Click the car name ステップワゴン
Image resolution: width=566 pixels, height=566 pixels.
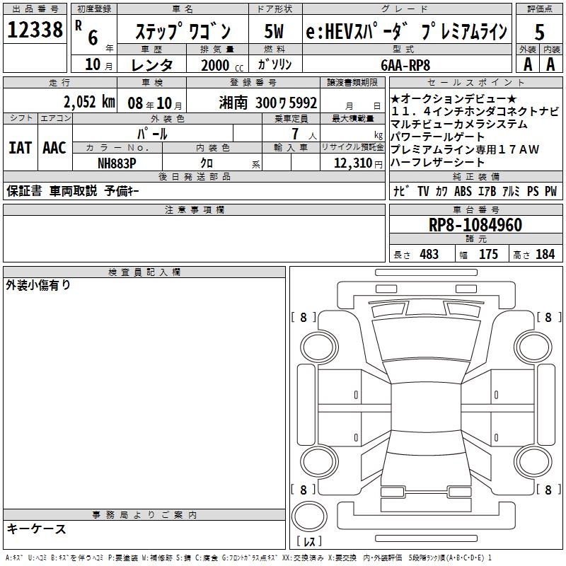(183, 31)
